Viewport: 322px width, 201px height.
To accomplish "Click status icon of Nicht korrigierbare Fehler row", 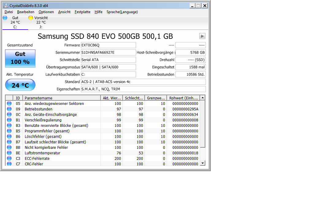I will [9, 147].
